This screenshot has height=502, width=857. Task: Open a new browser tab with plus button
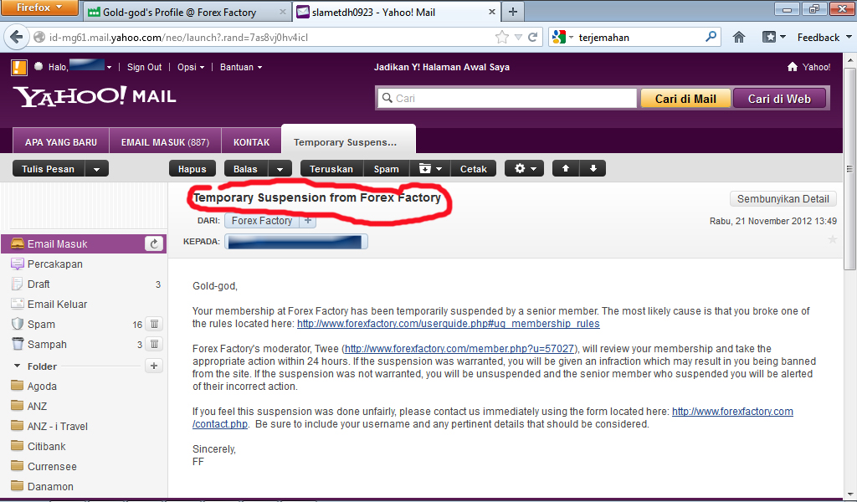coord(513,12)
